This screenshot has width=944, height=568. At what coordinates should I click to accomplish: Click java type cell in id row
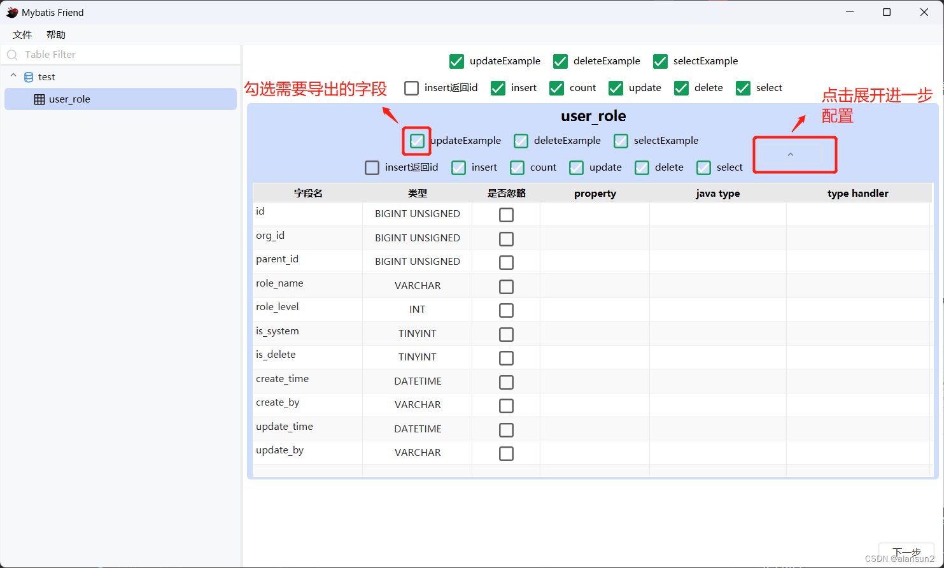(x=718, y=214)
